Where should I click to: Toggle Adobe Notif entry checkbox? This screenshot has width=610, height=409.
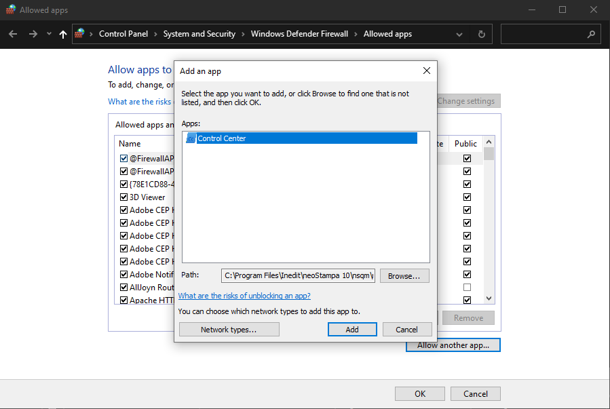(123, 275)
